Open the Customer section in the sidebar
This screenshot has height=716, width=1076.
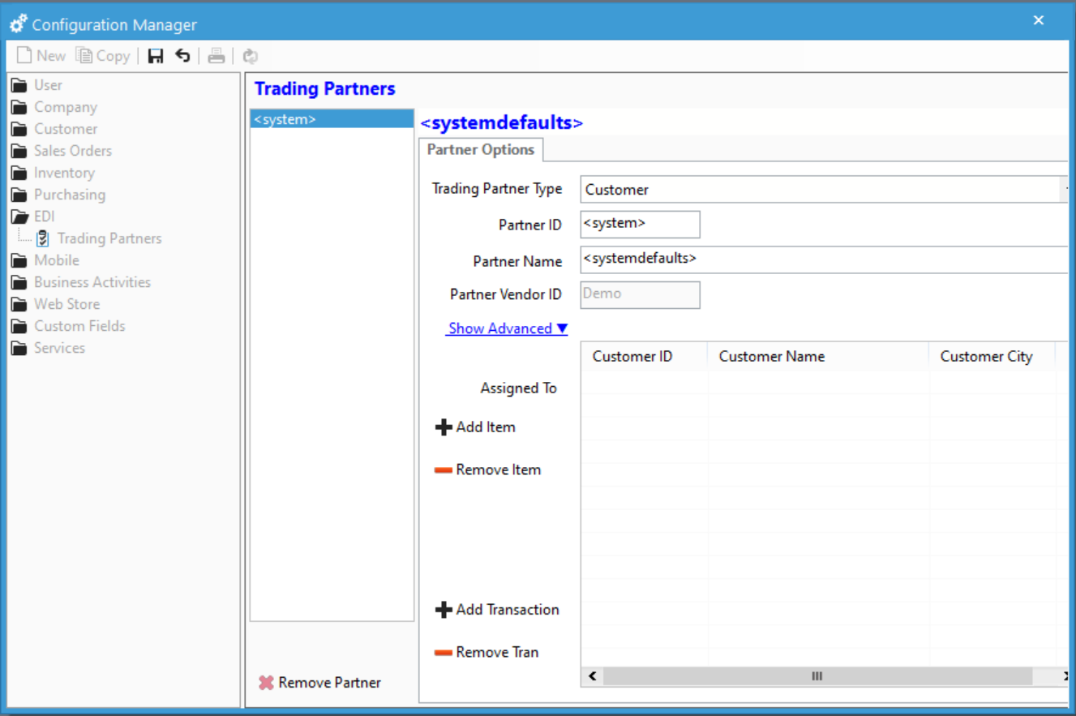[x=65, y=128]
